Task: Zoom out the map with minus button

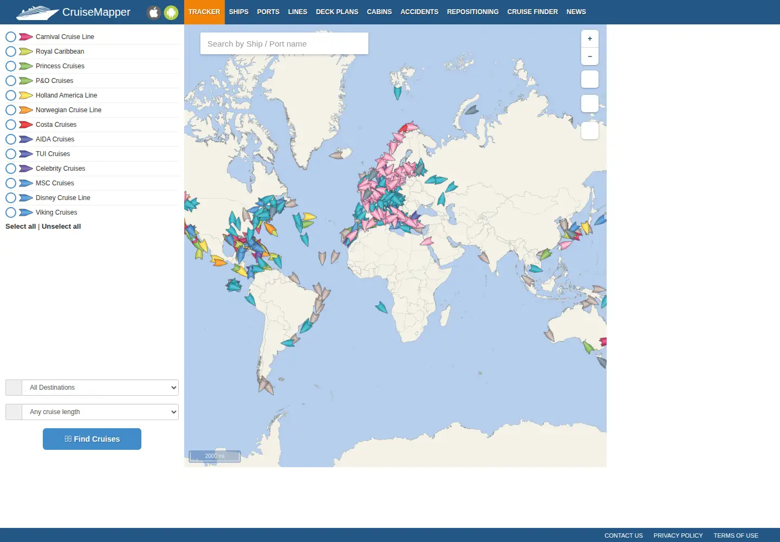Action: [x=590, y=56]
